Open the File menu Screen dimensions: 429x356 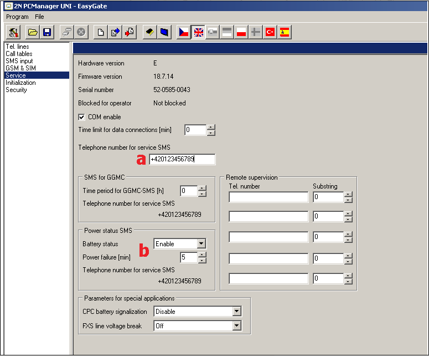[39, 17]
